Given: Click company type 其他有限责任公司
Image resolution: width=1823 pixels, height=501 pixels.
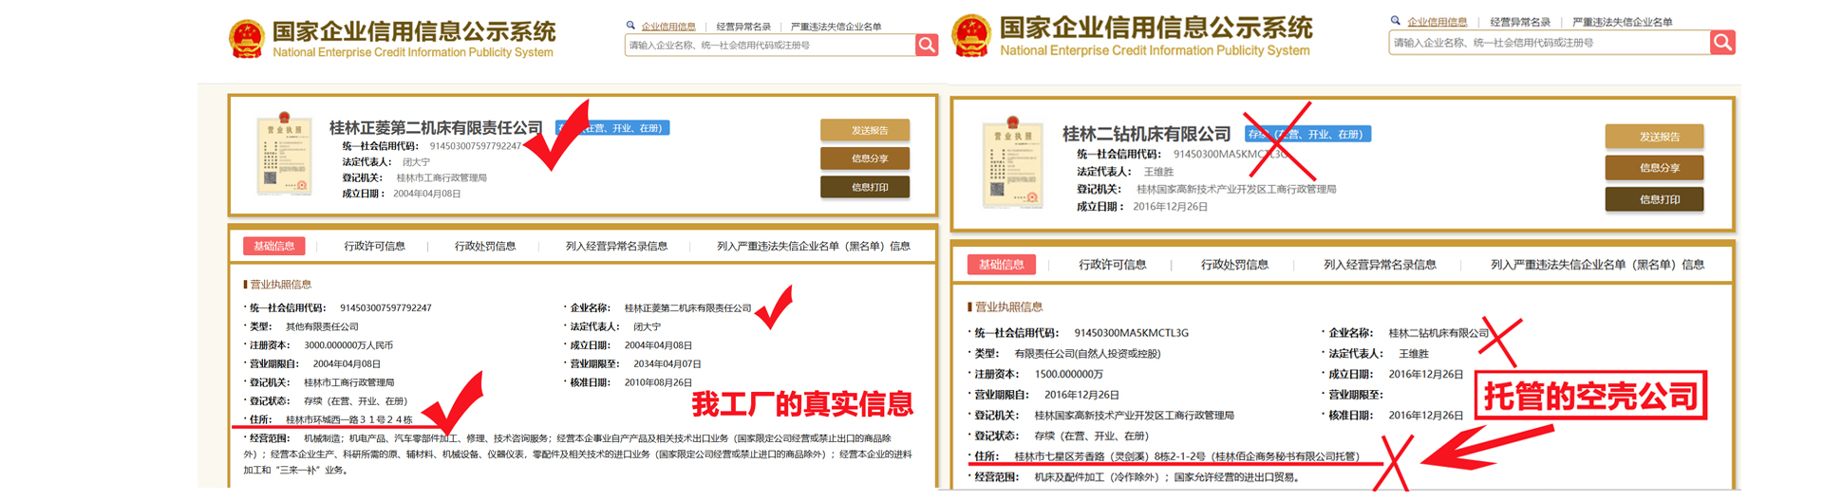Looking at the screenshot, I should click(322, 326).
